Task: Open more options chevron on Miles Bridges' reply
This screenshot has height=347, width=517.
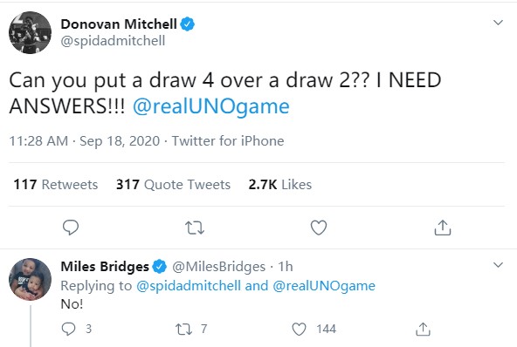Action: coord(498,265)
